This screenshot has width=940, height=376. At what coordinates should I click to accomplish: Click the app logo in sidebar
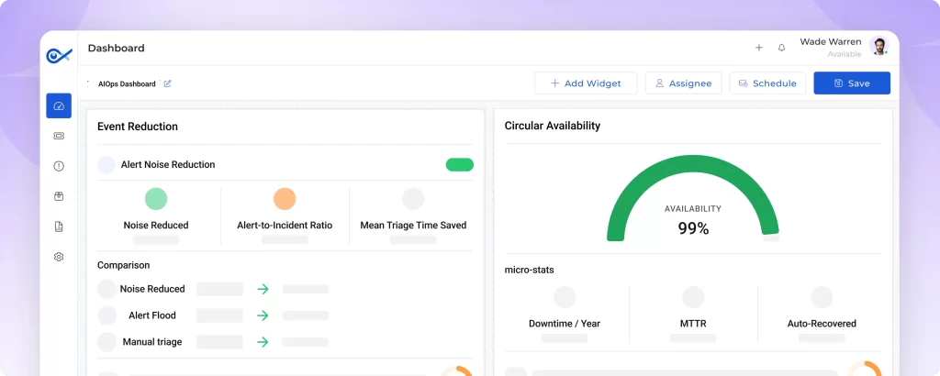click(x=59, y=56)
